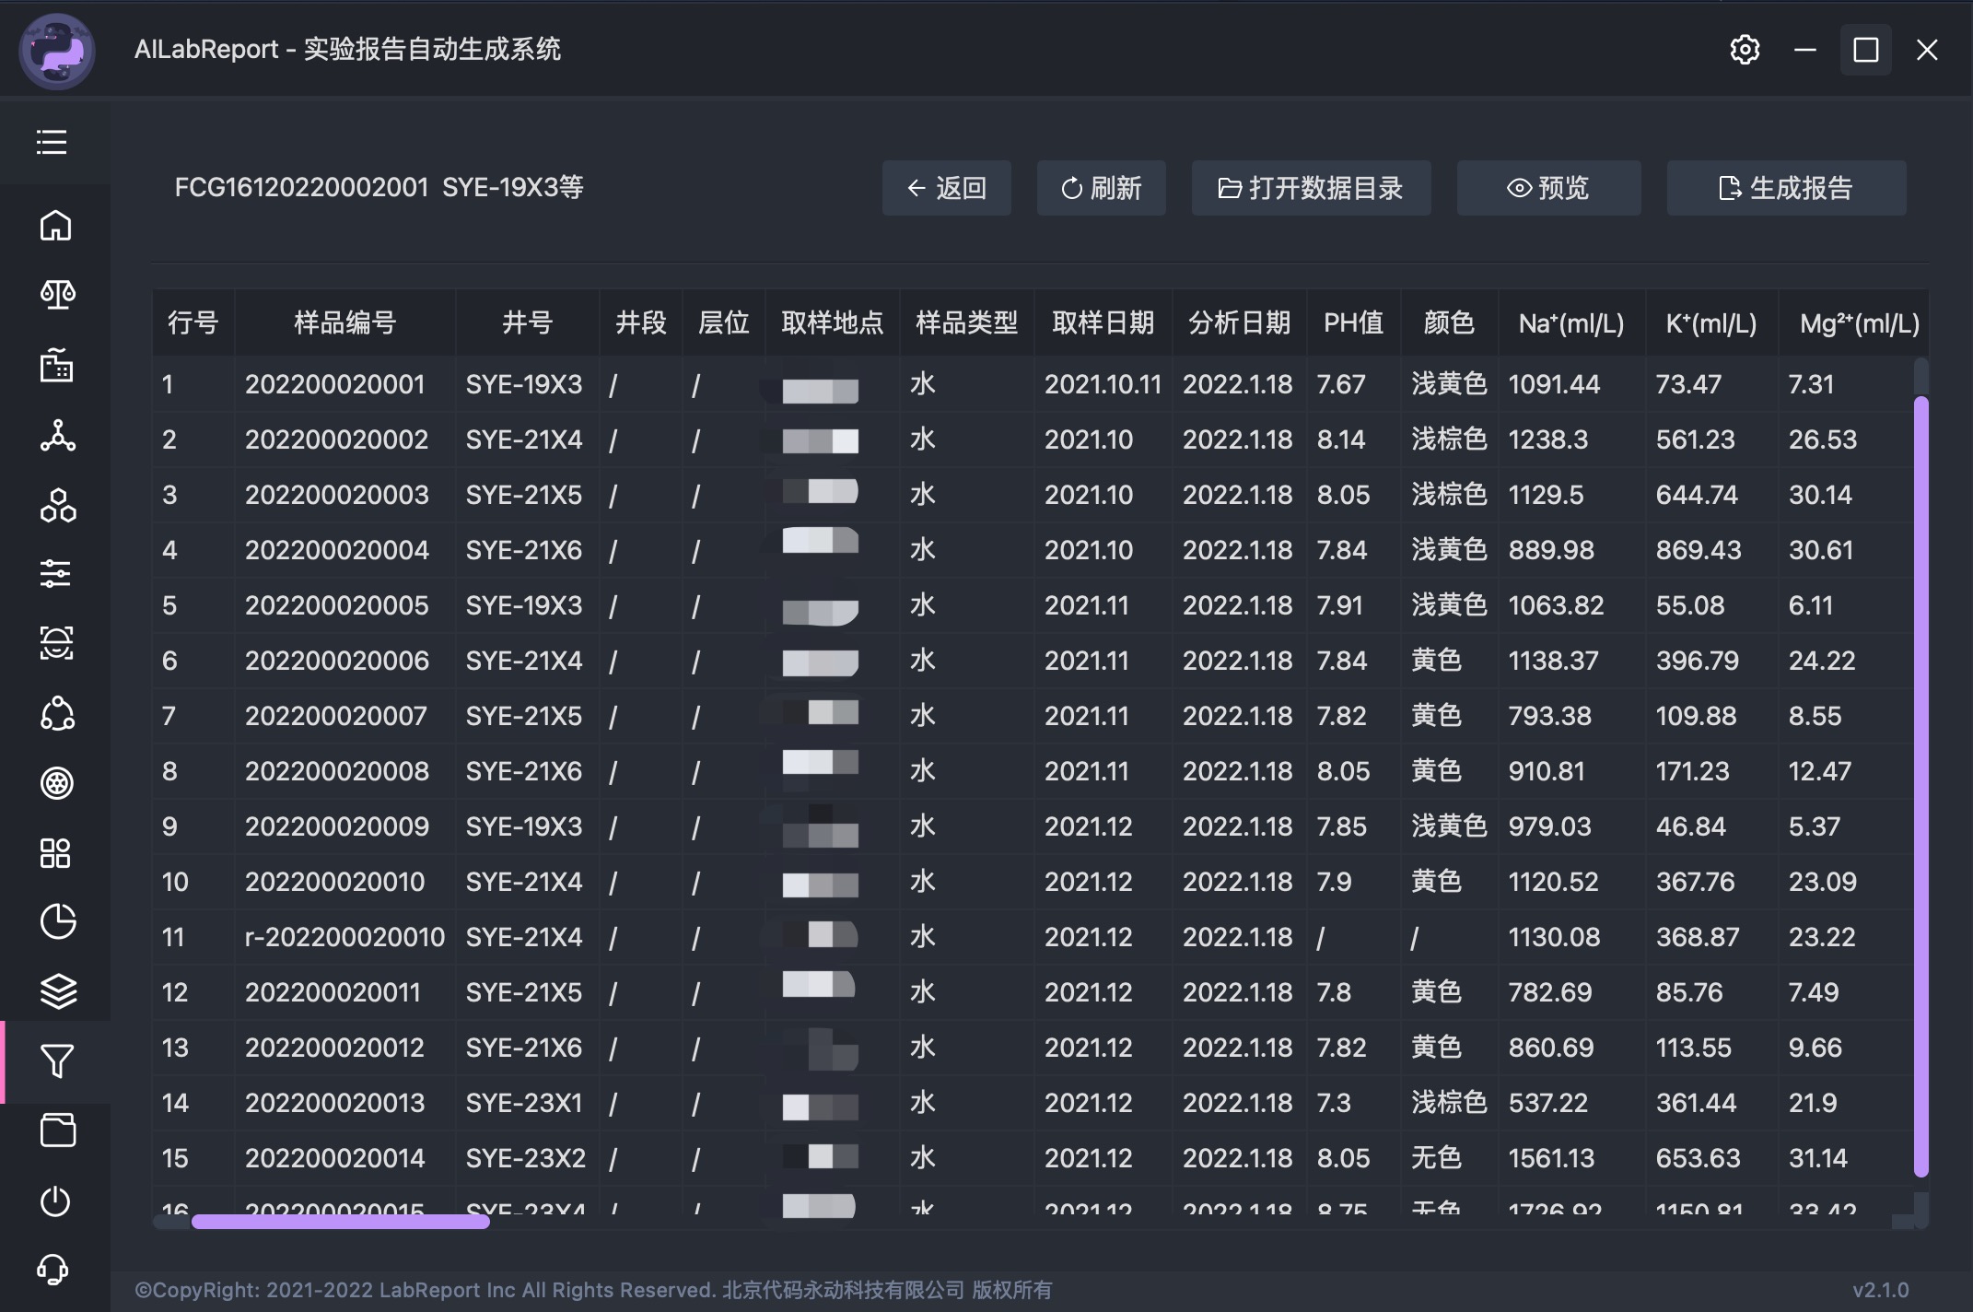The height and width of the screenshot is (1312, 1973).
Task: Select cell r-202200020010
Action: tap(344, 937)
